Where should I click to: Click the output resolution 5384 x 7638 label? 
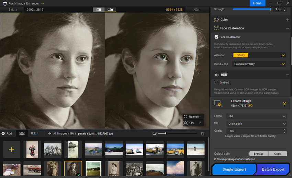click(x=174, y=10)
